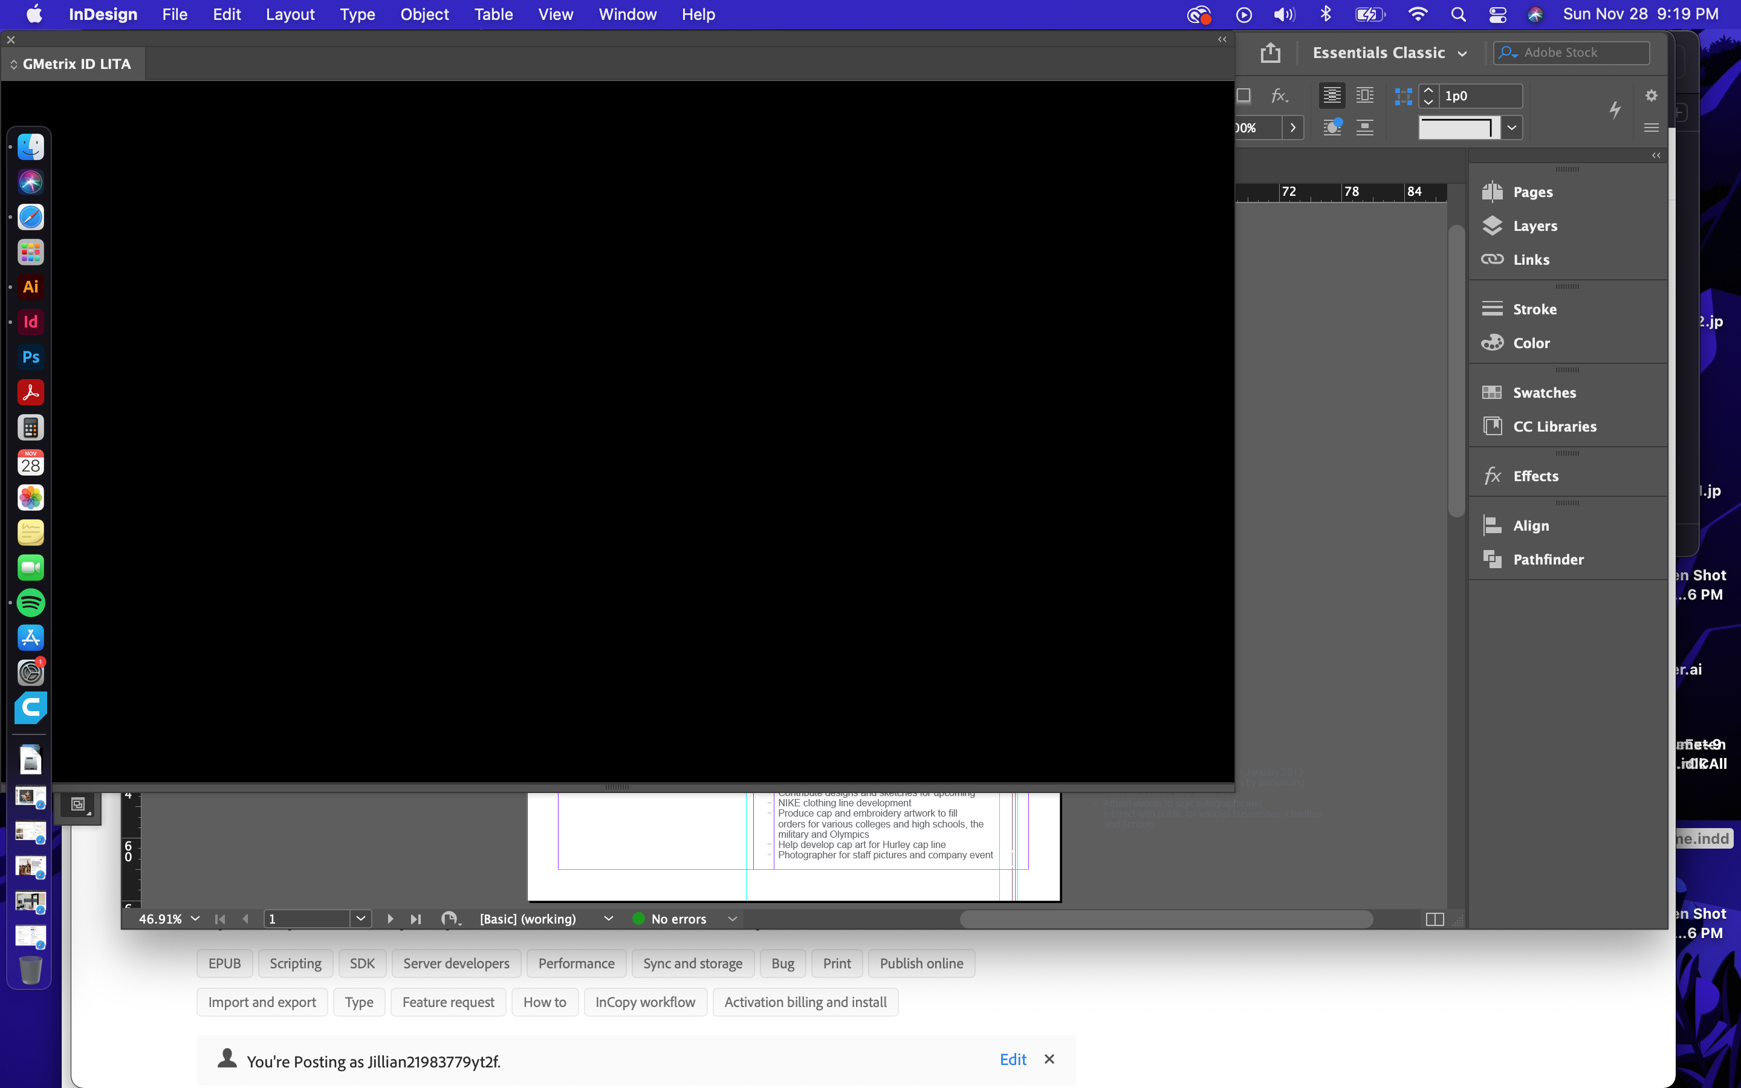Open the fill color swatch dropdown
This screenshot has width=1741, height=1088.
(x=1511, y=128)
